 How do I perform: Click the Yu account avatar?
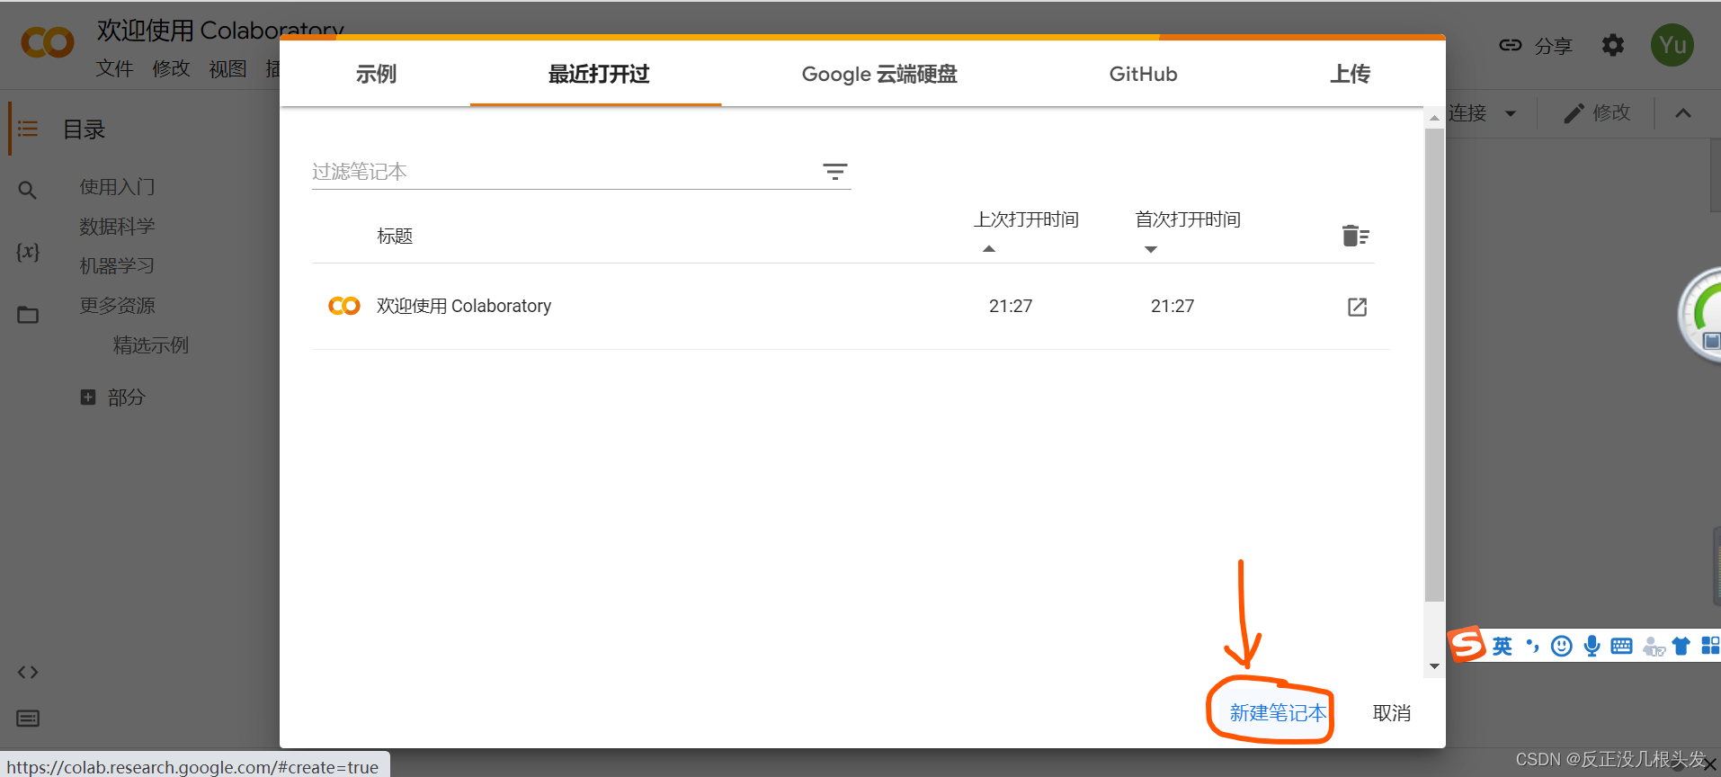(x=1672, y=45)
